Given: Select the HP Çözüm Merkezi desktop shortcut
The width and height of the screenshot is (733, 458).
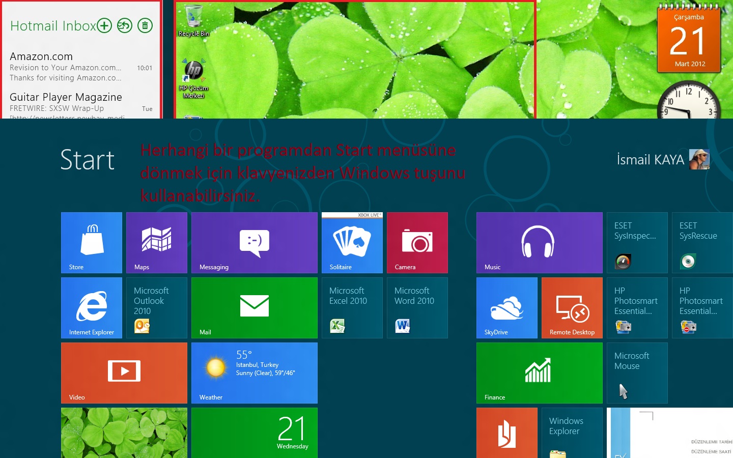Looking at the screenshot, I should pos(193,79).
